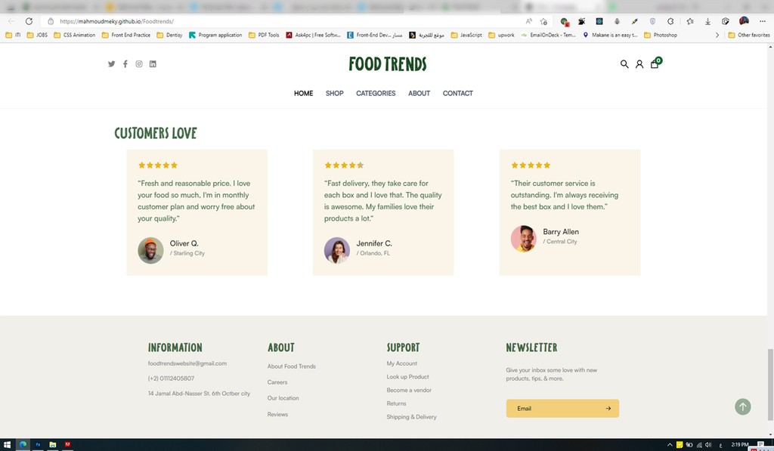
Task: Open the LinkedIn social icon
Action: coord(153,63)
